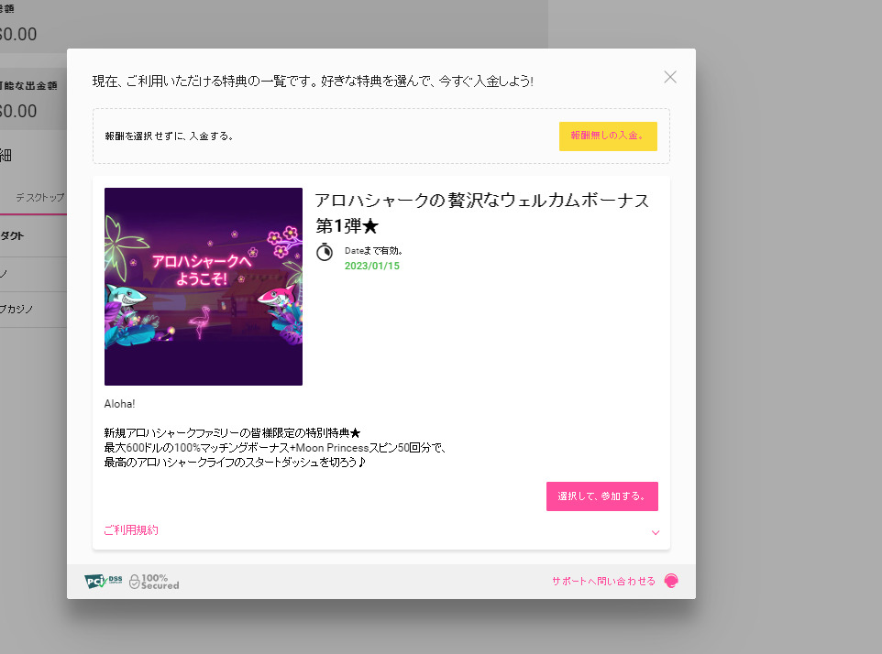This screenshot has width=882, height=654.
Task: Click the Dateまで有効 label
Action: [373, 251]
